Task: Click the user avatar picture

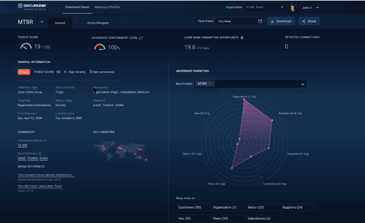Action: pos(292,8)
